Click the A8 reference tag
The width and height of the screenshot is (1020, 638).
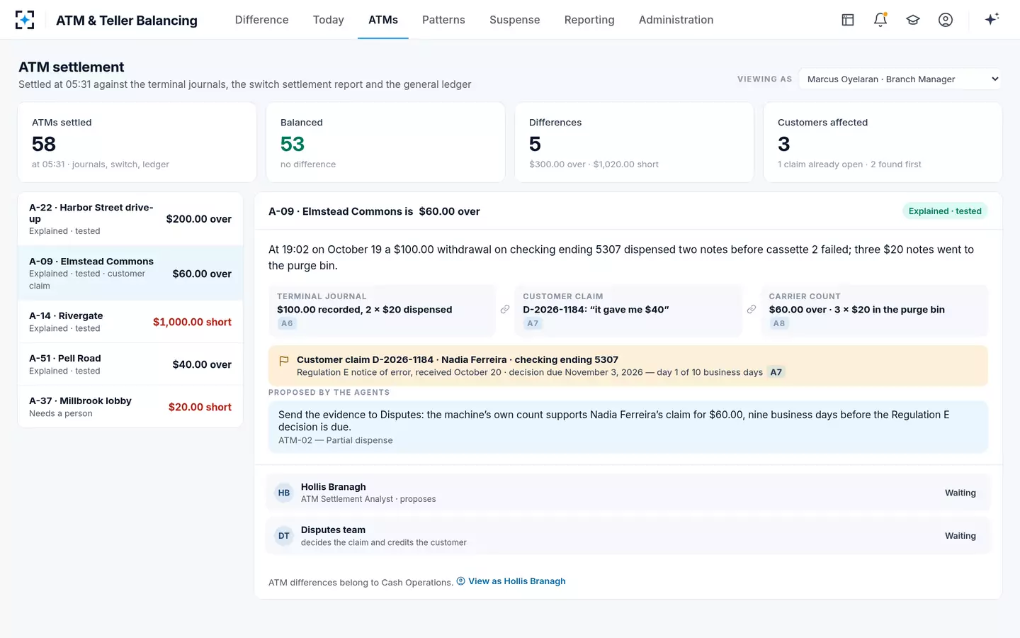tap(779, 323)
